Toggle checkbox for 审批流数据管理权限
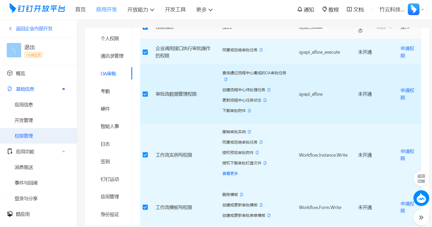This screenshot has width=432, height=227. coord(145,94)
